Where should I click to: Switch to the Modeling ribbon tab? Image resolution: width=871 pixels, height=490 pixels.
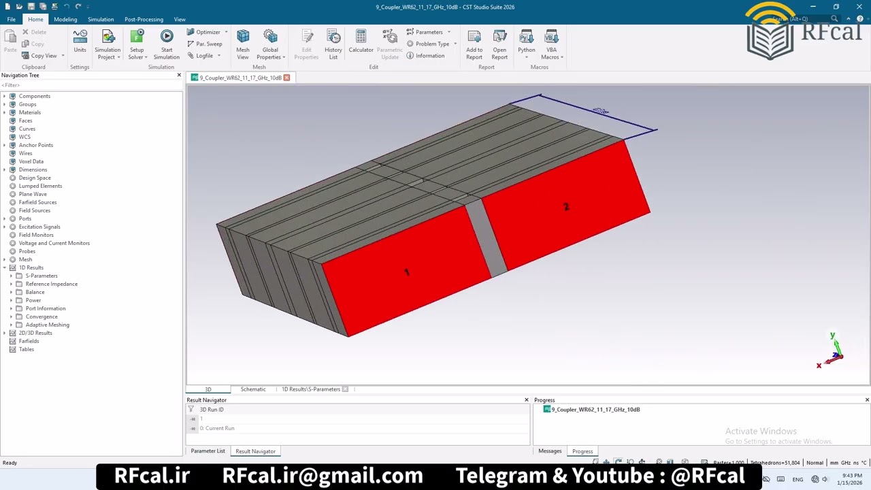click(65, 19)
